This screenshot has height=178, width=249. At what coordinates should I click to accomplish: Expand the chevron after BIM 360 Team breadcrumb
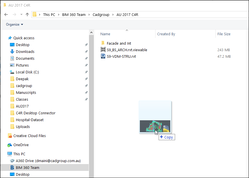click(89, 15)
